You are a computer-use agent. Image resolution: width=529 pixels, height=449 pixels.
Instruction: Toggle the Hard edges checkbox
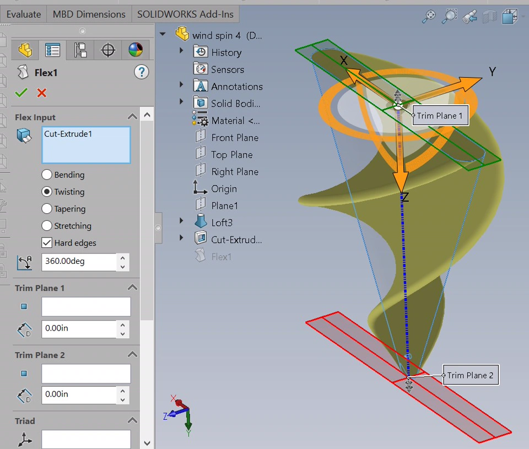pyautogui.click(x=46, y=243)
